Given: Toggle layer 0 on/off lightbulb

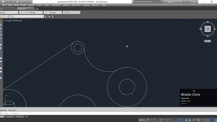Looking at the screenshot, I should coord(1,16).
